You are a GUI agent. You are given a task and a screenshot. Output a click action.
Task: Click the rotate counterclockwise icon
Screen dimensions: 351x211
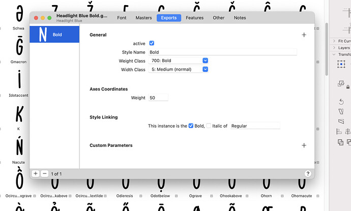click(x=340, y=102)
